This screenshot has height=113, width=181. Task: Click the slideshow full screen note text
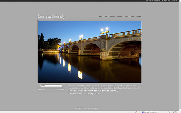pos(93,91)
